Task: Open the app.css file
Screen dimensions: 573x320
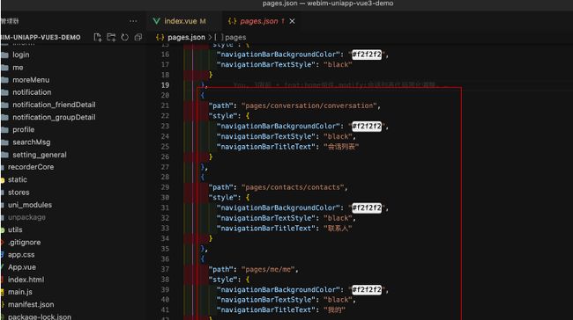Action: click(x=21, y=254)
